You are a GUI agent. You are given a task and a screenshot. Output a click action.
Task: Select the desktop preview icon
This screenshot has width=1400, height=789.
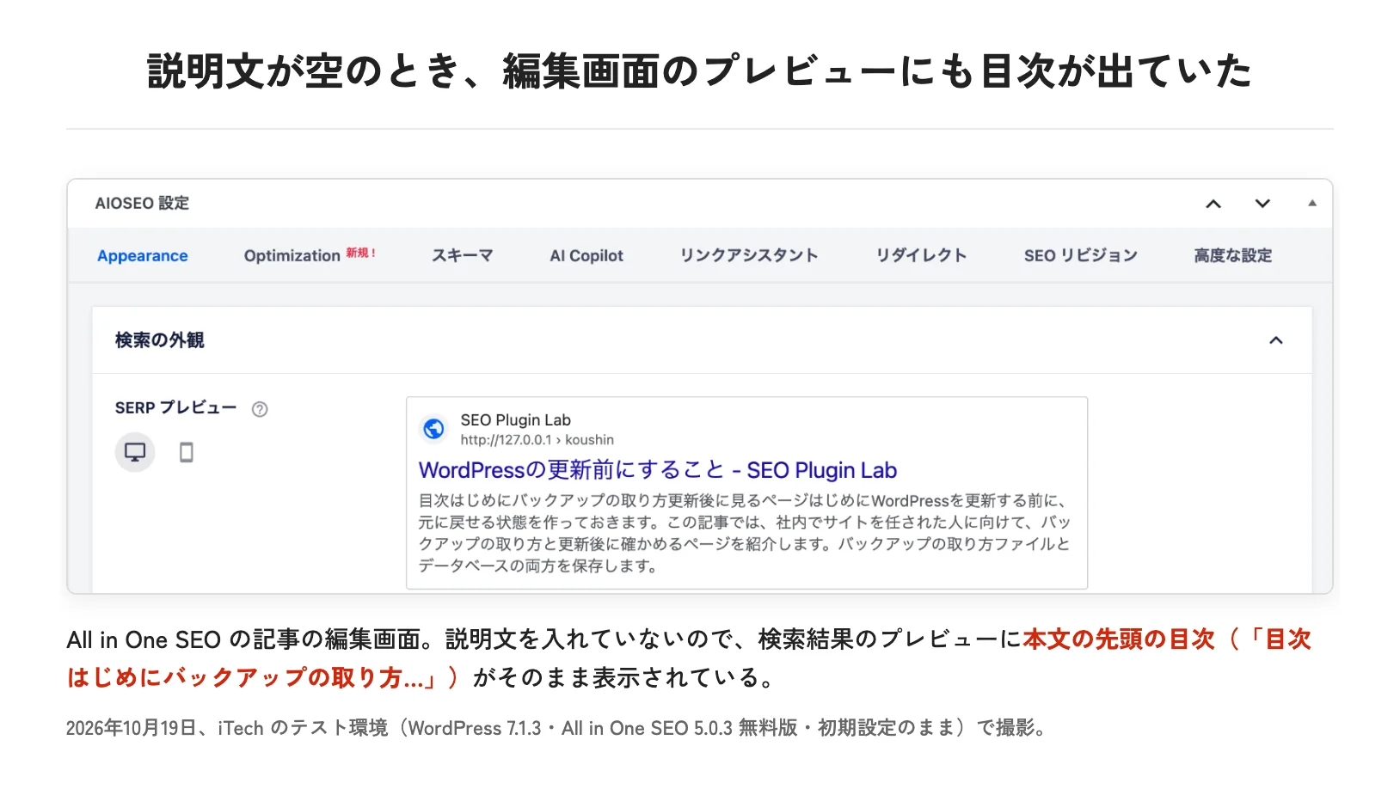(x=135, y=452)
